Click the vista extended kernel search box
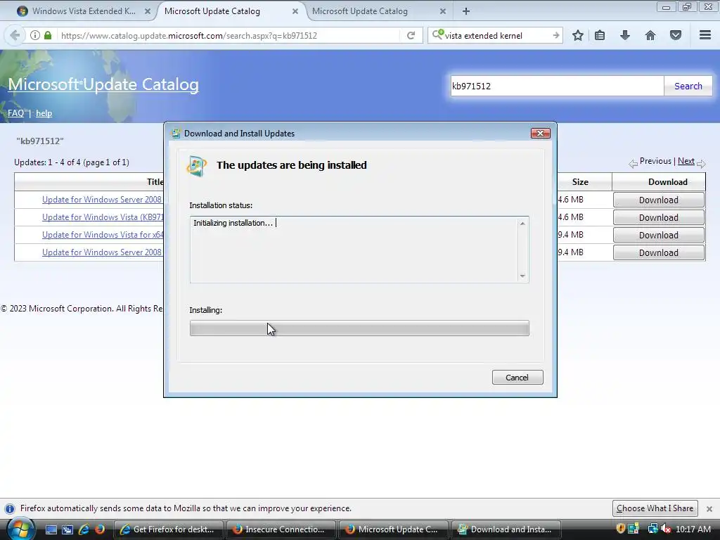 496,35
